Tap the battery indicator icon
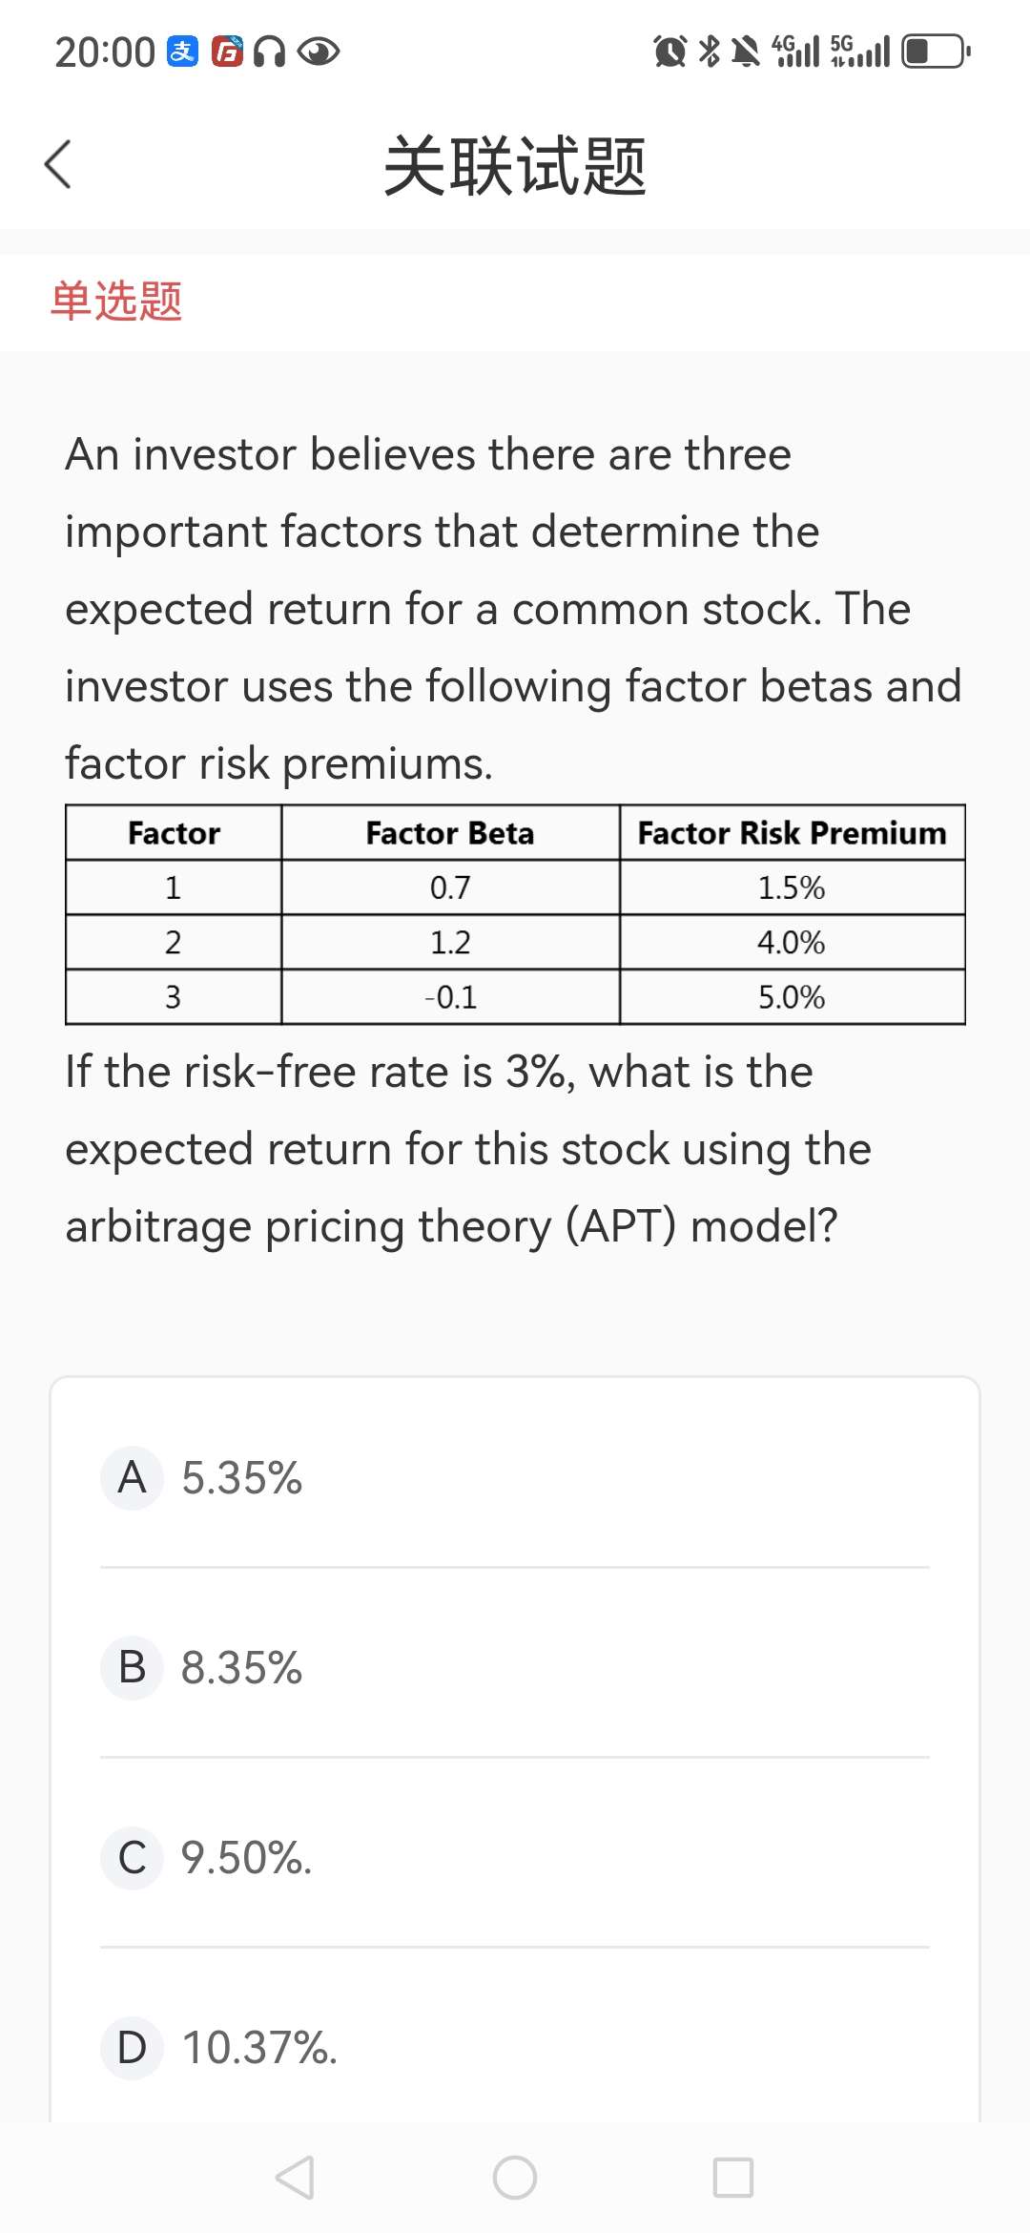Screen dimensions: 1030x2233 point(936,52)
